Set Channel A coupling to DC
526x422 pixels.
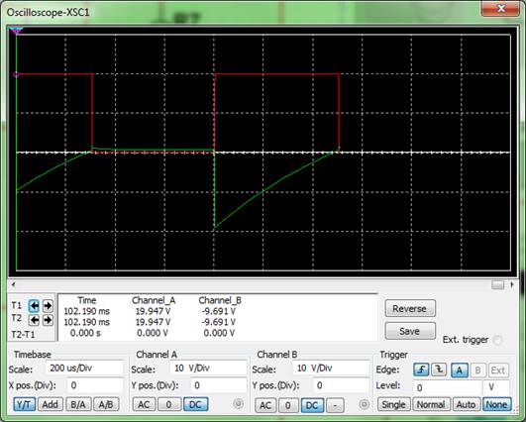point(195,404)
